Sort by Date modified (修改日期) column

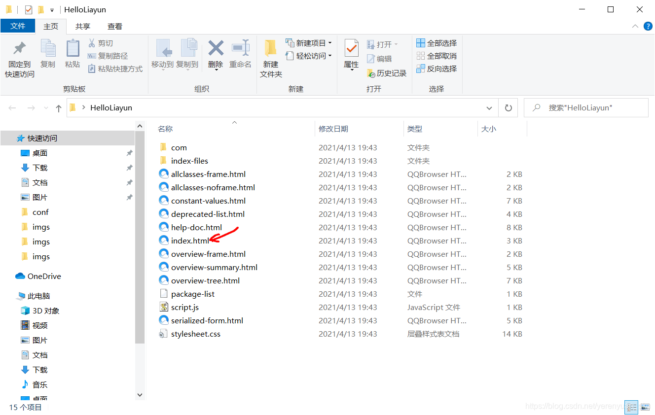[333, 129]
